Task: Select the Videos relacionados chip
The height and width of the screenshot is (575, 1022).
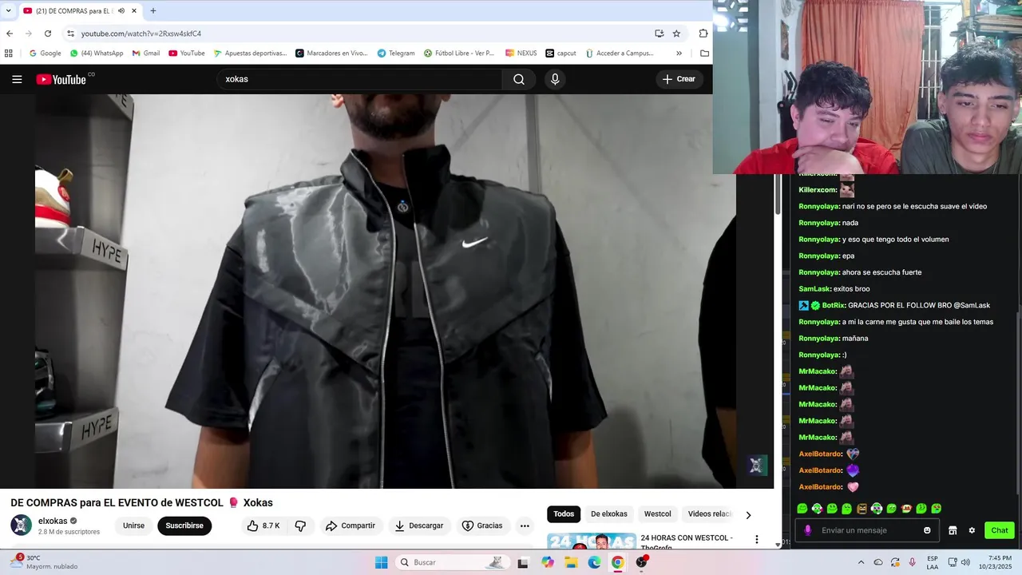Action: tap(710, 514)
